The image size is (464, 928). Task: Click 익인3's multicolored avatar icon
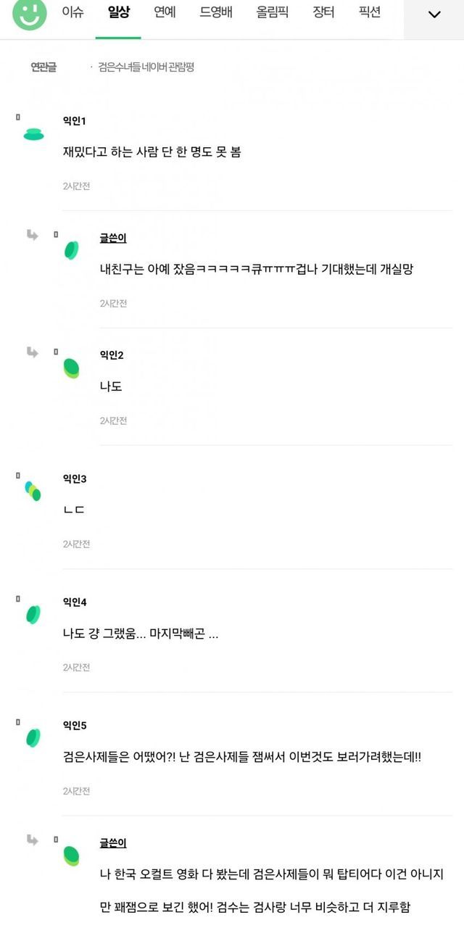[x=33, y=491]
